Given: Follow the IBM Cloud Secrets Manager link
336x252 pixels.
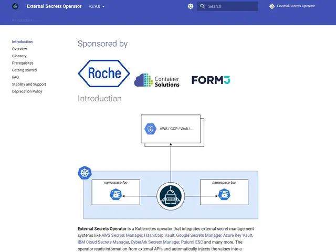Looking at the screenshot, I should 103,242.
